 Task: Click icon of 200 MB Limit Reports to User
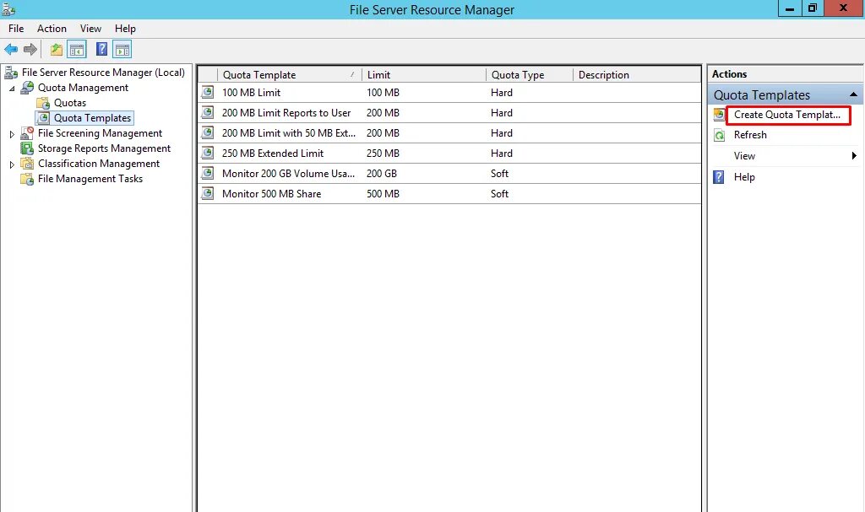208,112
